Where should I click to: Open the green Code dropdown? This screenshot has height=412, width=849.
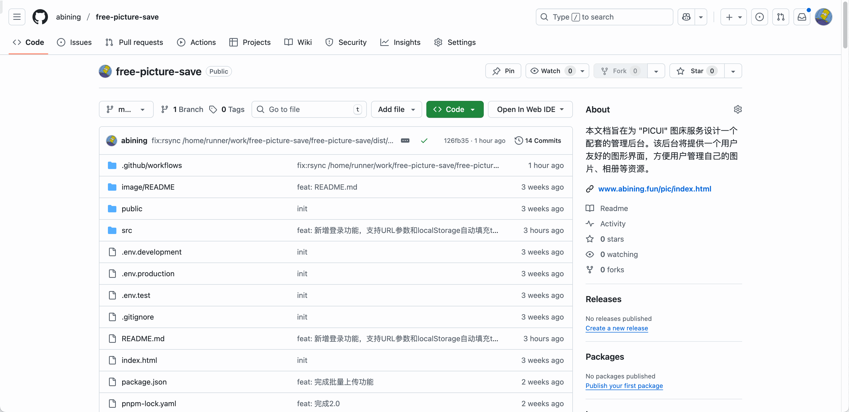click(x=454, y=109)
